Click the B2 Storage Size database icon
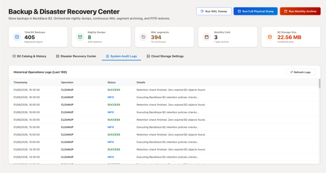 coord(270,37)
